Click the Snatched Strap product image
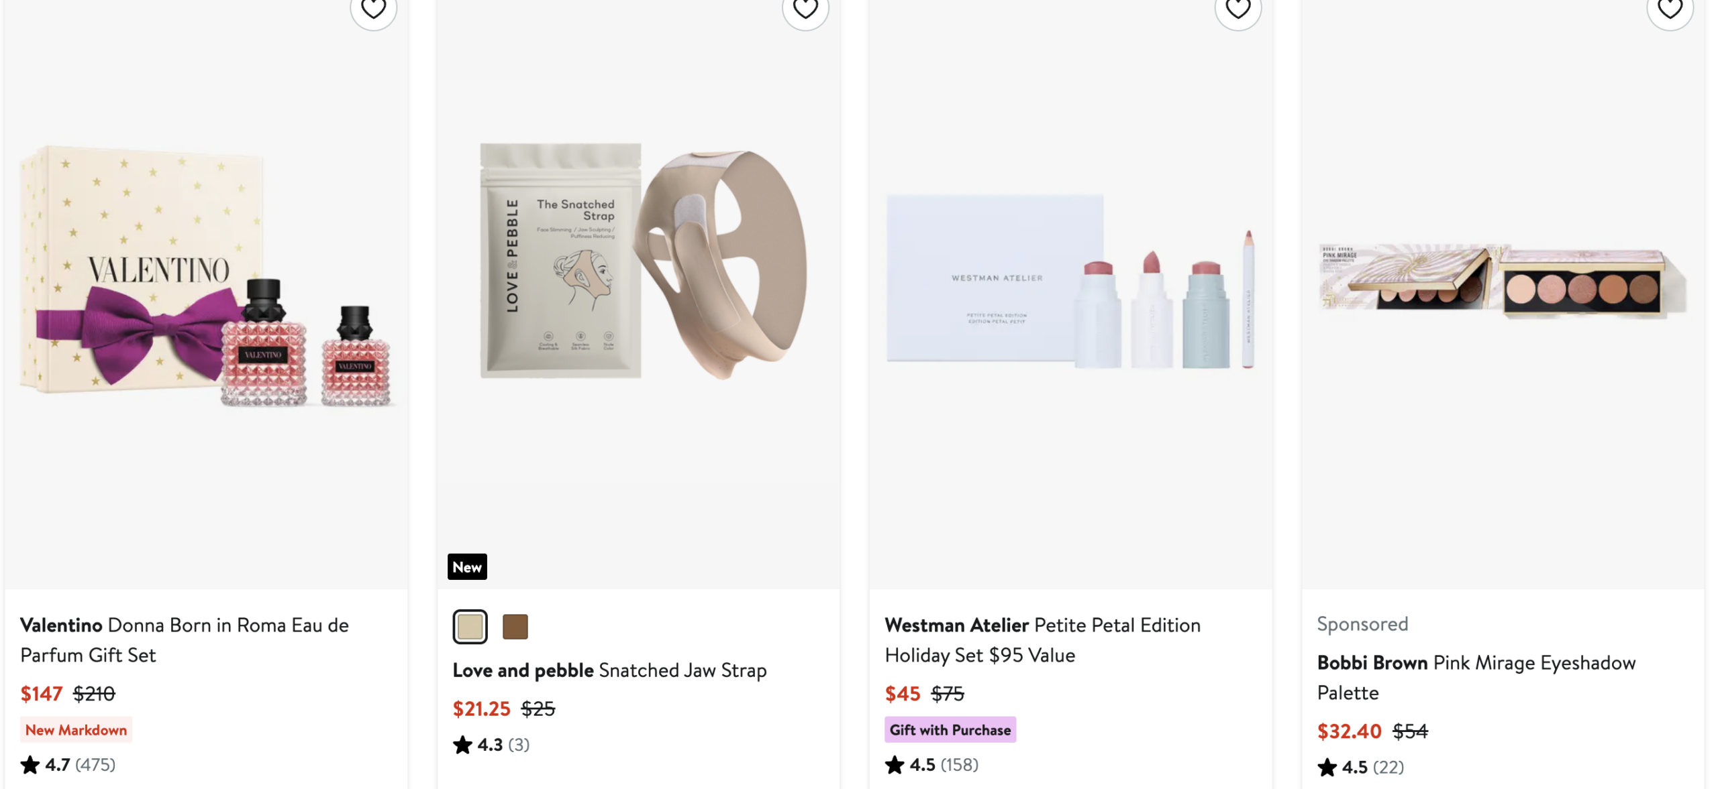The height and width of the screenshot is (789, 1718). pyautogui.click(x=638, y=261)
